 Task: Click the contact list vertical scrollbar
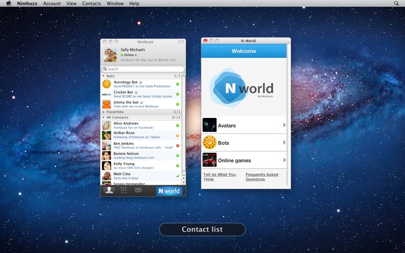[184, 122]
